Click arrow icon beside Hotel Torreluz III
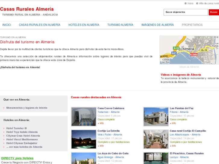219x164 pixels. point(4,128)
